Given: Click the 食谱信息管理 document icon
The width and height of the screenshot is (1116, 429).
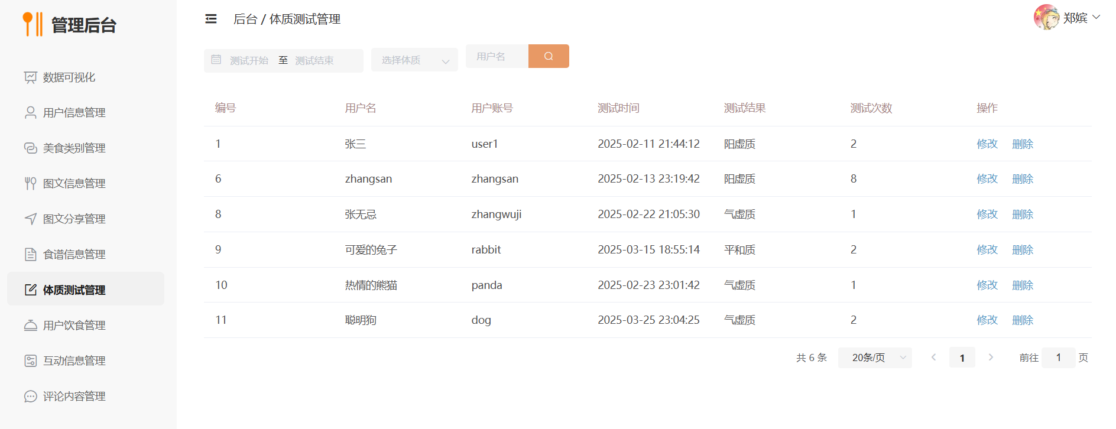Looking at the screenshot, I should pyautogui.click(x=31, y=255).
